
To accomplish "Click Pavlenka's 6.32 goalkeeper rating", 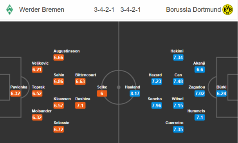I will (x=15, y=94).
